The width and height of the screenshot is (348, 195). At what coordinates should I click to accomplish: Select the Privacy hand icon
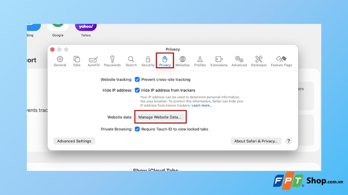[165, 61]
